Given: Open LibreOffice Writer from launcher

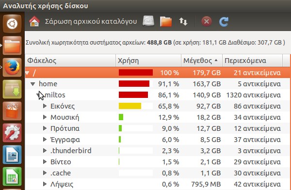Looking at the screenshot, I should [12, 155].
